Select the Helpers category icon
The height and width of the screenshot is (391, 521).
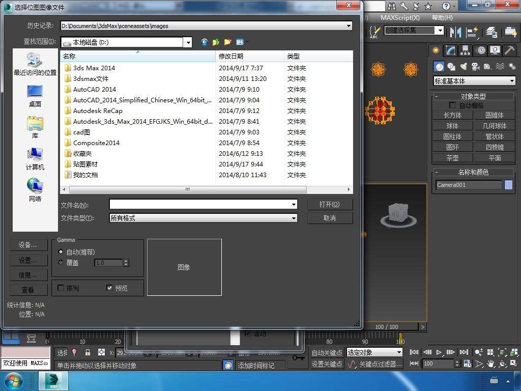click(488, 67)
